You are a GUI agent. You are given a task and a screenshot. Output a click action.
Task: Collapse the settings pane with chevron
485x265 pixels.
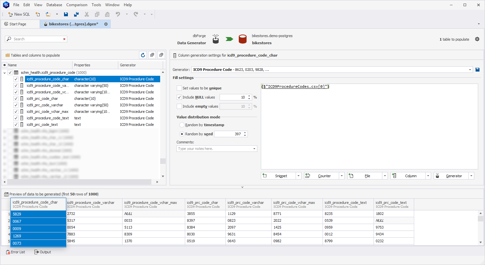[242, 187]
